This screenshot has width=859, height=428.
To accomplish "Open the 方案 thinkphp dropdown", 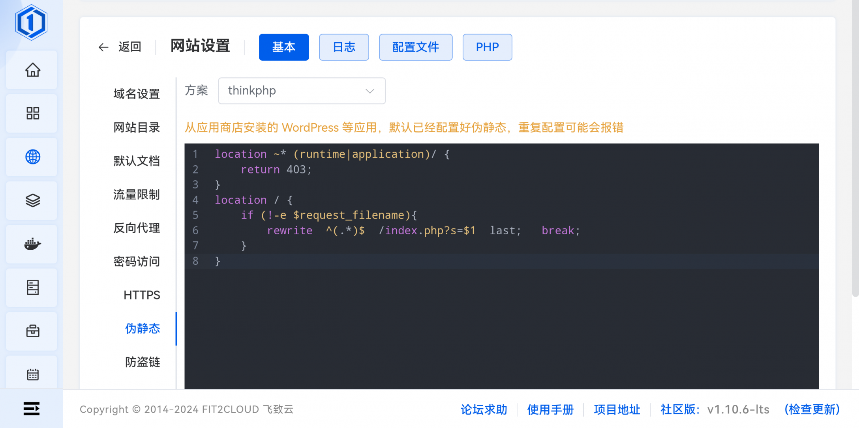I will tap(302, 91).
